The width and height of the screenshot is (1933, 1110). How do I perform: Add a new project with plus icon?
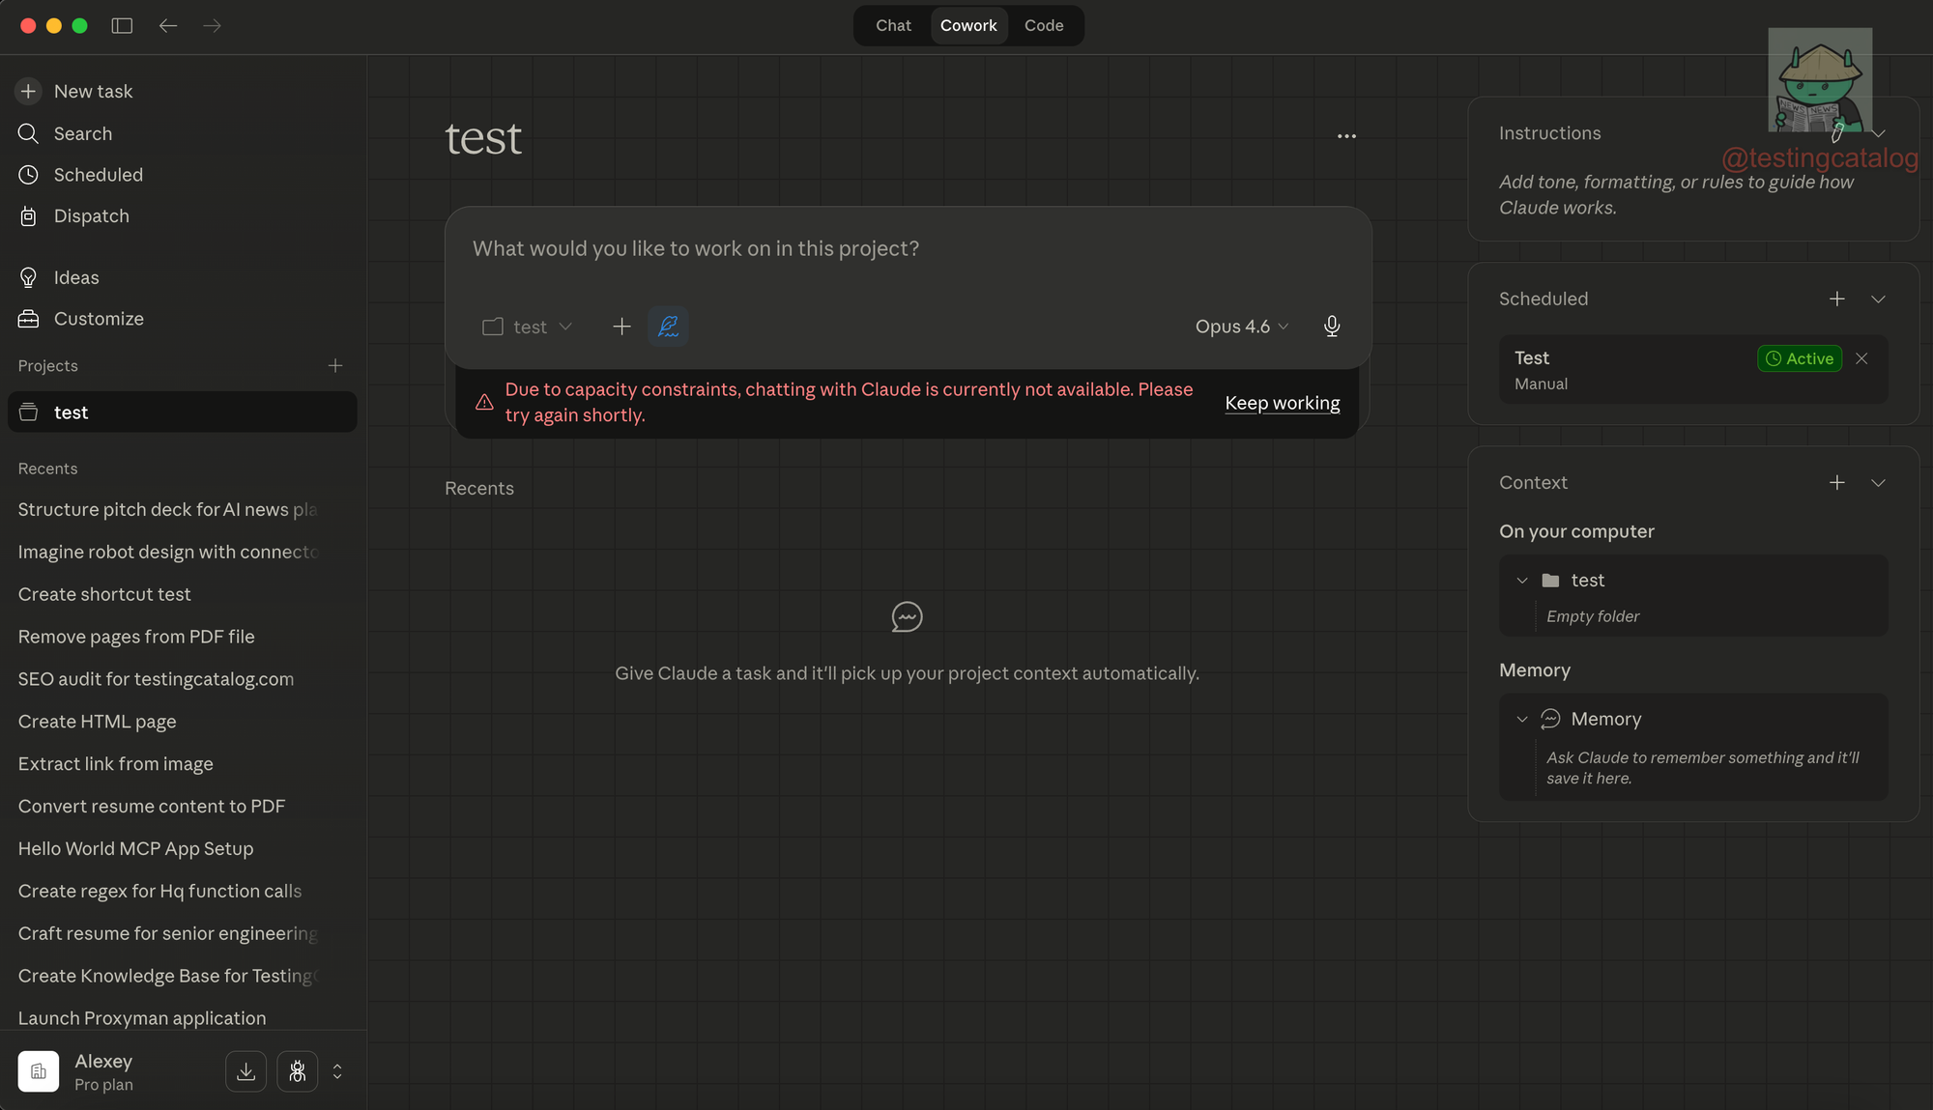[x=335, y=365]
